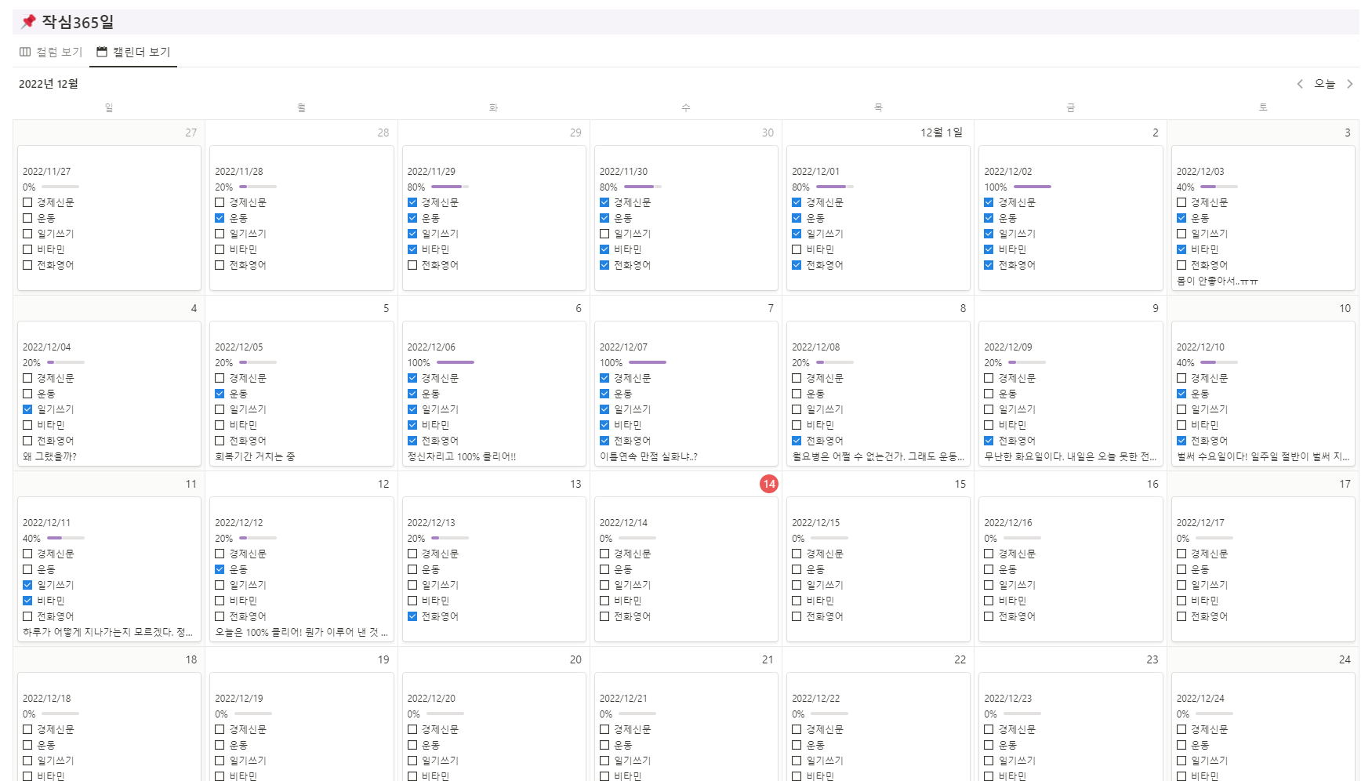Check 경제신문 on the 2022/11/27 card
The width and height of the screenshot is (1372, 781).
pyautogui.click(x=27, y=202)
